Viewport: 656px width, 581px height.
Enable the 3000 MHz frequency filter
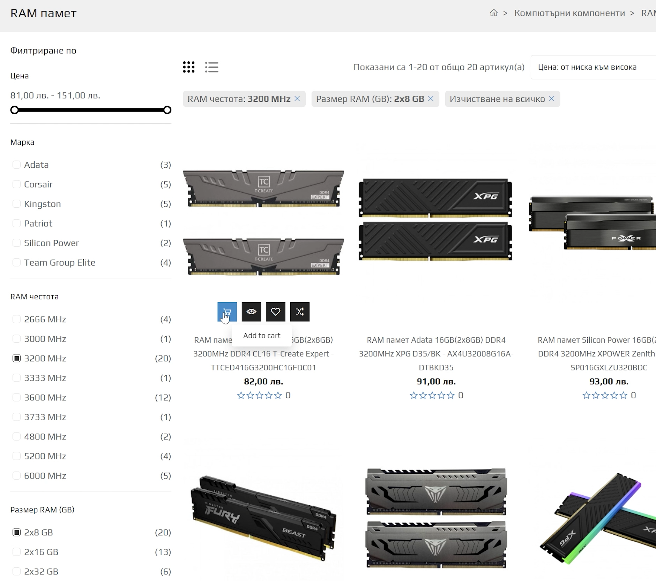(16, 338)
